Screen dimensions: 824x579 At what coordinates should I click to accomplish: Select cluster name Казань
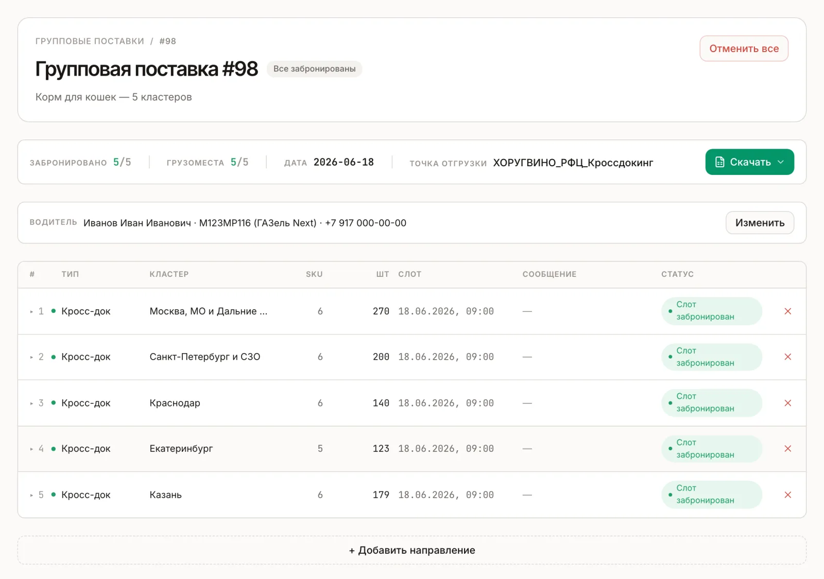[166, 495]
